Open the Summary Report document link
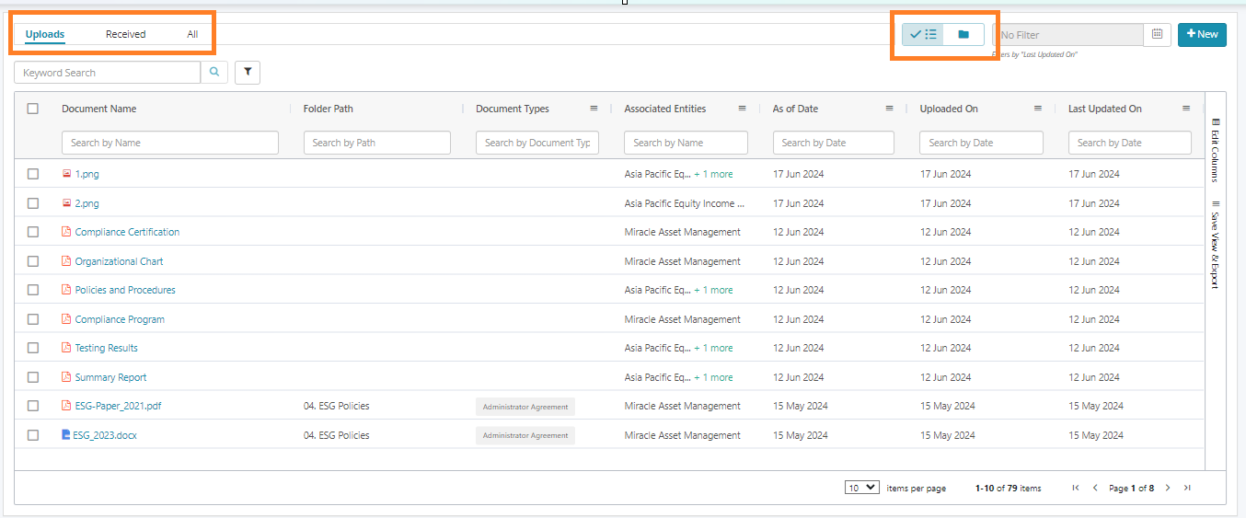 110,377
